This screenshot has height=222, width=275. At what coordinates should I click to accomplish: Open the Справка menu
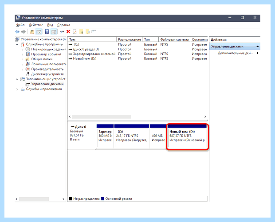63,25
